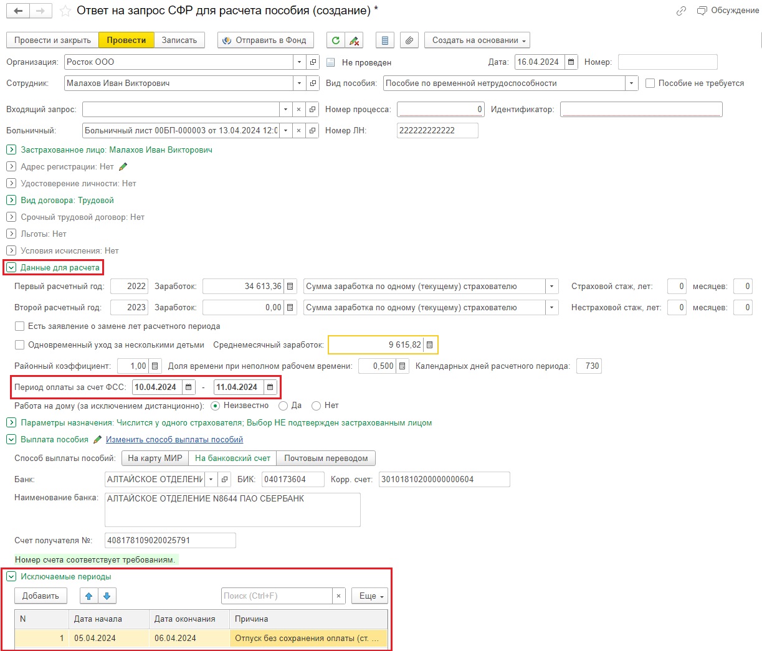
Task: Open Больничный dropdown list
Action: [x=285, y=131]
